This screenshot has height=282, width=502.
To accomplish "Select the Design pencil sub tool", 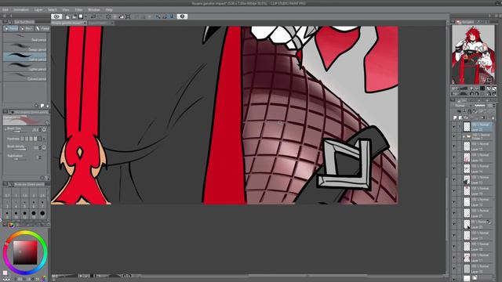I will tap(25, 48).
